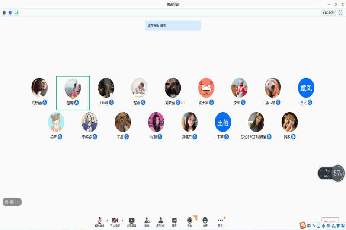Click the red 离开会议 leave button

(330, 221)
